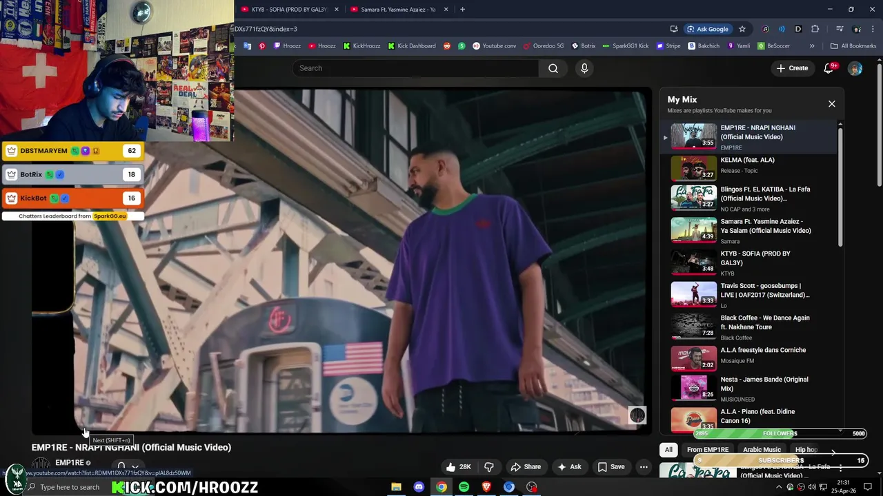Click the Create button

click(792, 68)
